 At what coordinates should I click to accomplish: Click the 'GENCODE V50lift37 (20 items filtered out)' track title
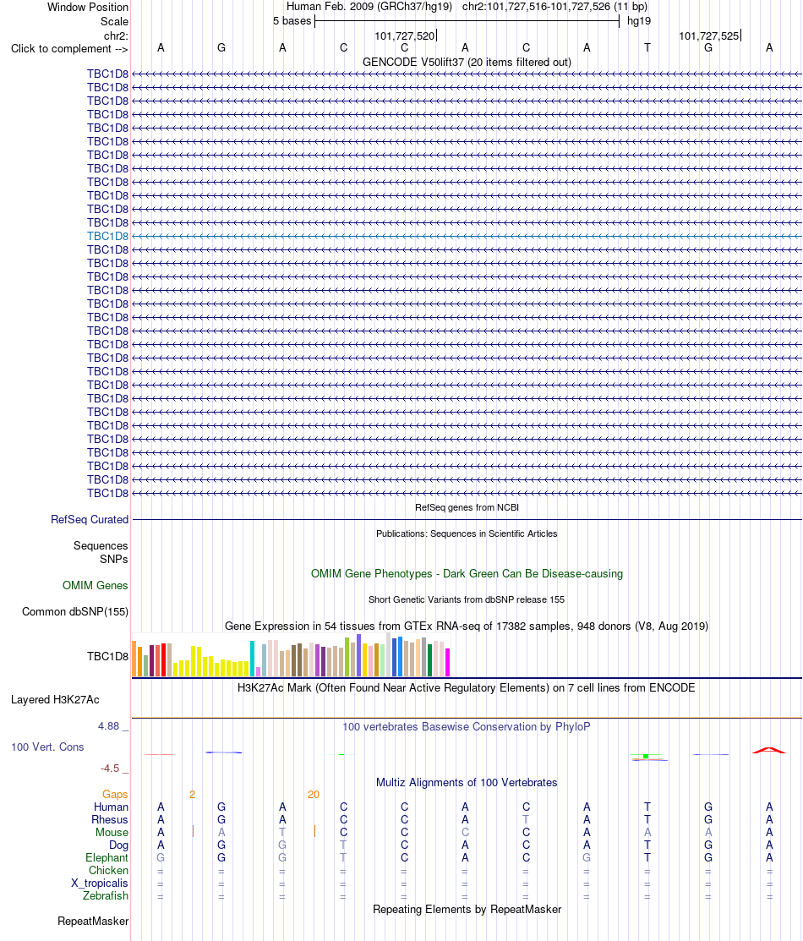click(467, 62)
